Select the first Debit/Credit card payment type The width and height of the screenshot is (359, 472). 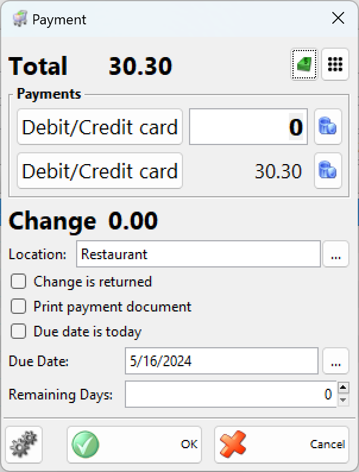(x=100, y=127)
